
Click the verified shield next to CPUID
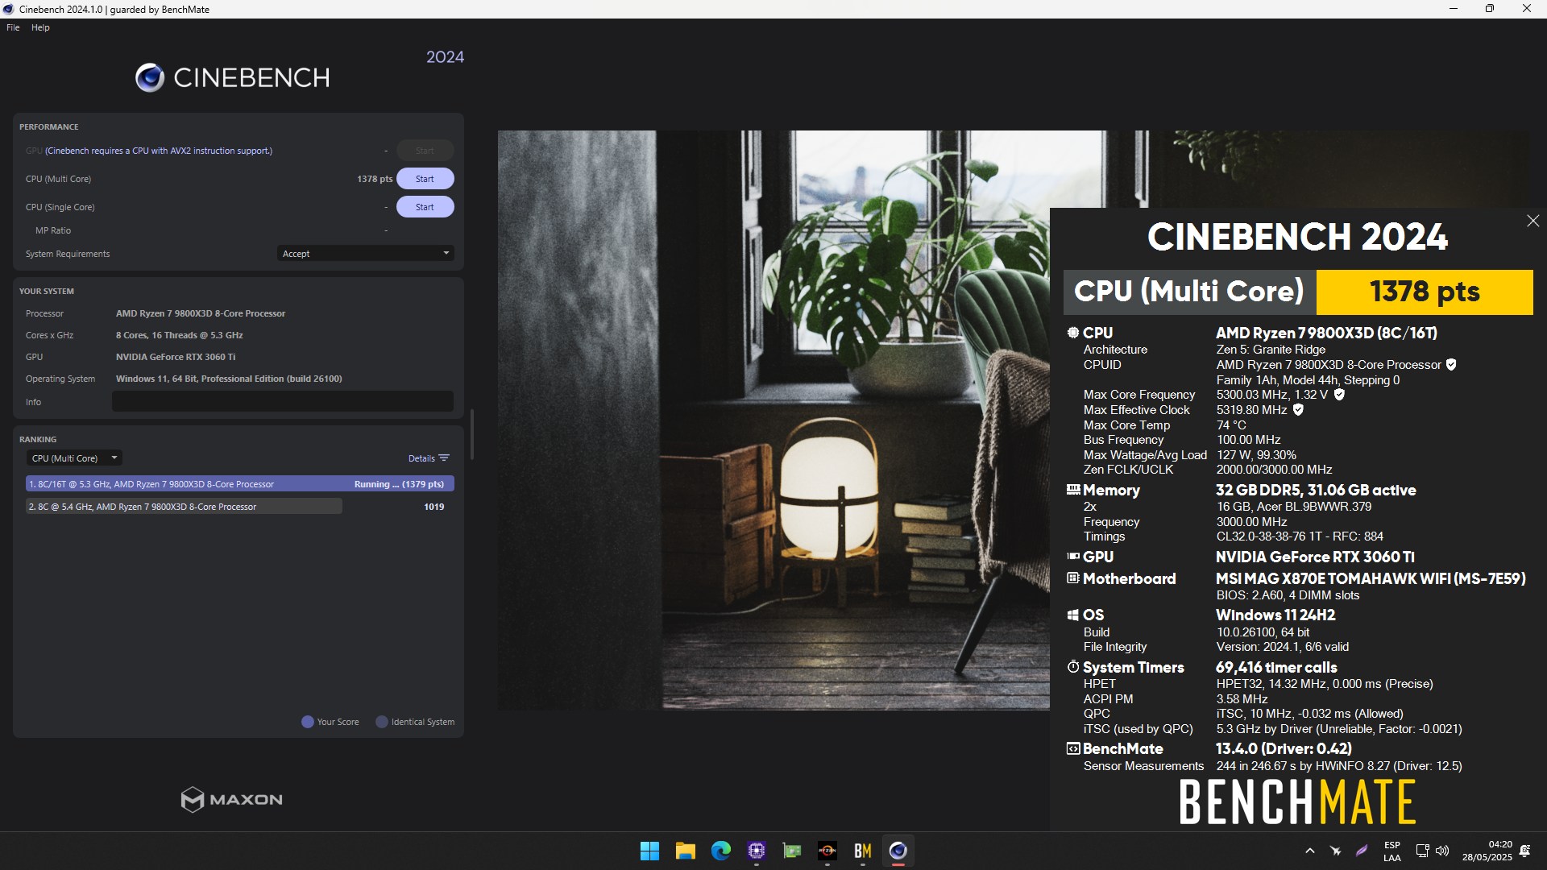pos(1451,365)
